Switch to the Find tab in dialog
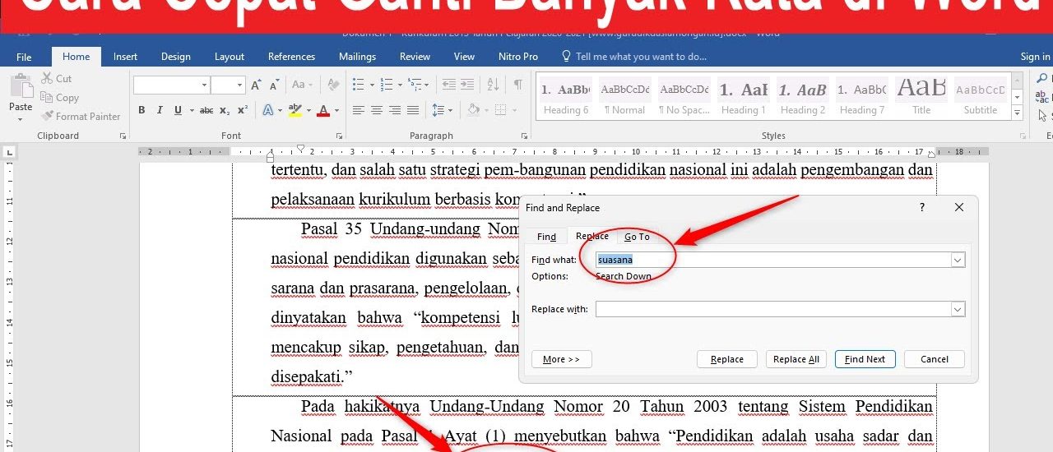Image resolution: width=1053 pixels, height=452 pixels. coord(546,237)
